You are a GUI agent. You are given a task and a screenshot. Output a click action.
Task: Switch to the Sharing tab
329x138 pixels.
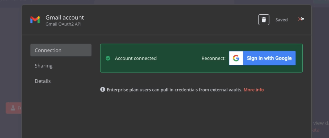[x=44, y=66]
